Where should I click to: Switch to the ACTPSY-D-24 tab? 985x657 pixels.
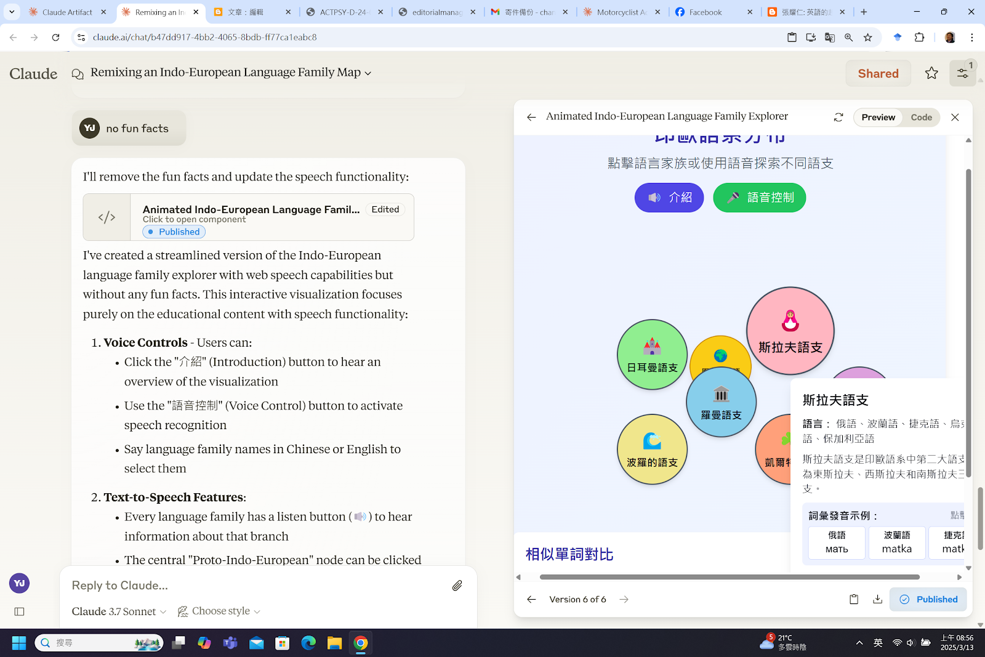(344, 12)
